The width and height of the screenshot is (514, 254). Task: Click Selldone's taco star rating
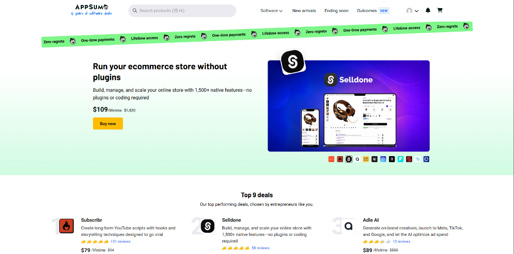tap(236, 248)
